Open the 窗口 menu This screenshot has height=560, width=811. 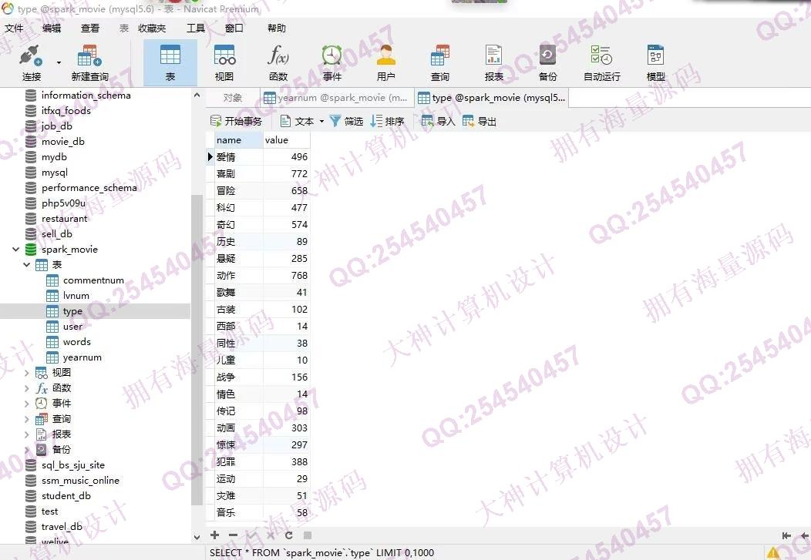[234, 28]
